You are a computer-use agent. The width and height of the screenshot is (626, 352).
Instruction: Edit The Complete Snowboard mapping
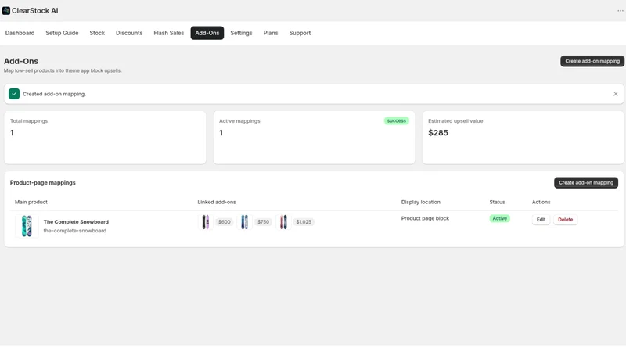541,220
